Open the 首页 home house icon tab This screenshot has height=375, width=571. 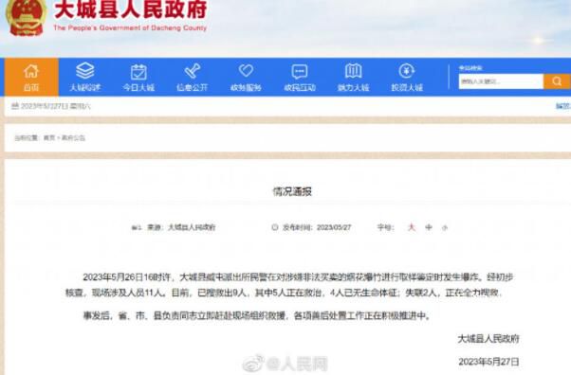pos(31,77)
